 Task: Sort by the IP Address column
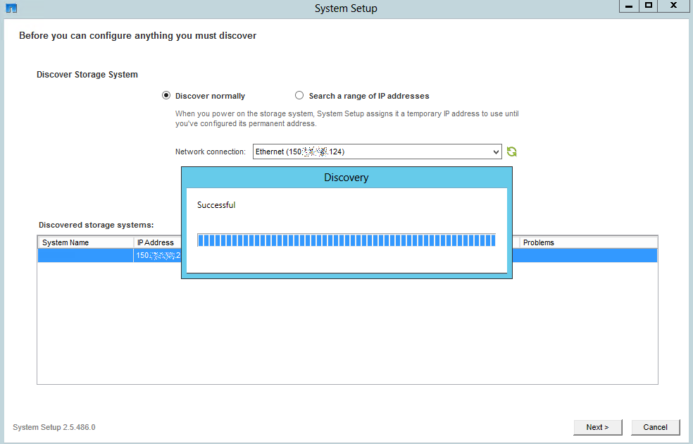click(x=156, y=242)
